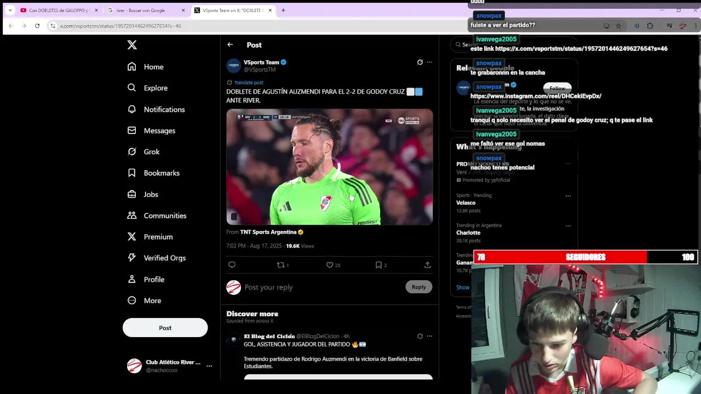
Task: Open Grok from the sidebar
Action: (x=143, y=152)
